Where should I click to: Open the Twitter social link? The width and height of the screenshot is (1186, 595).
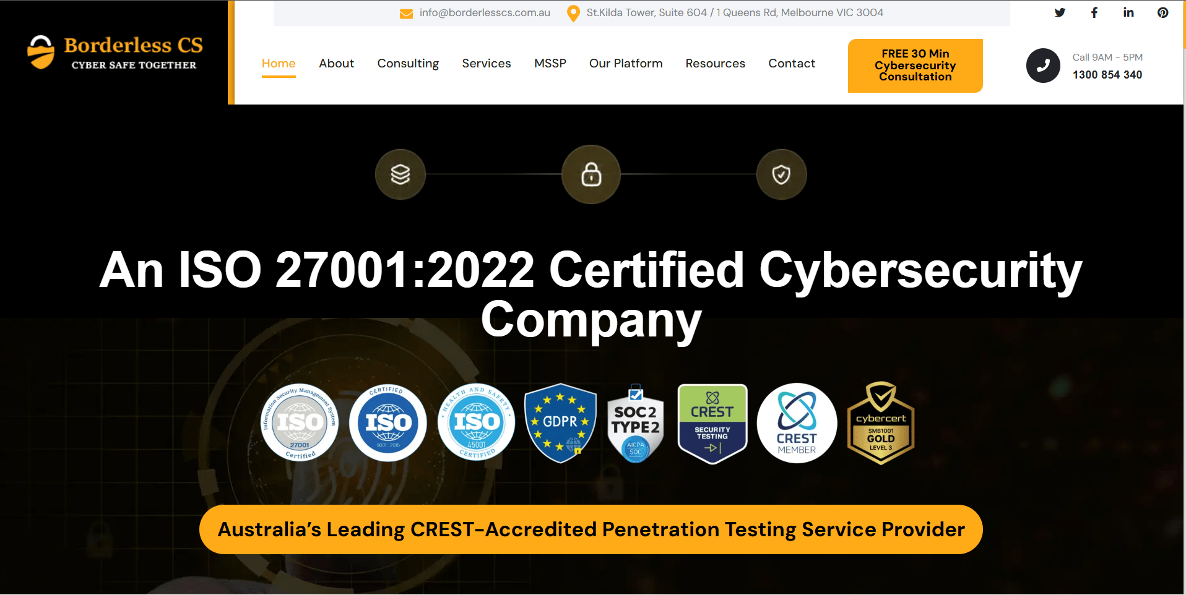pos(1060,12)
